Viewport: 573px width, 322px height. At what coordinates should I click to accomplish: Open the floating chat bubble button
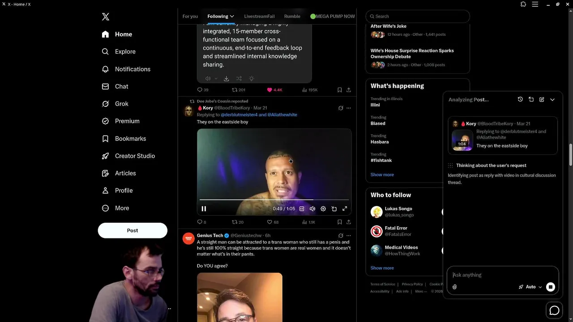tap(554, 310)
